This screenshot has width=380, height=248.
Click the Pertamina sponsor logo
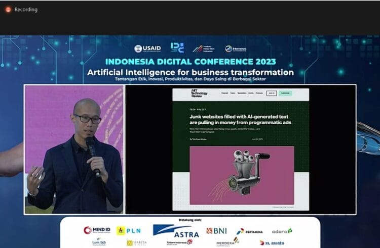249,231
